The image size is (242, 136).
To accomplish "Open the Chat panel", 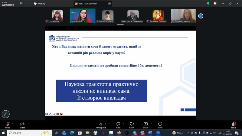I will click(118, 125).
